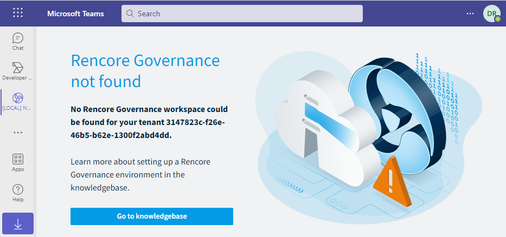Open Settings and more in top bar
The image size is (506, 237).
point(470,14)
